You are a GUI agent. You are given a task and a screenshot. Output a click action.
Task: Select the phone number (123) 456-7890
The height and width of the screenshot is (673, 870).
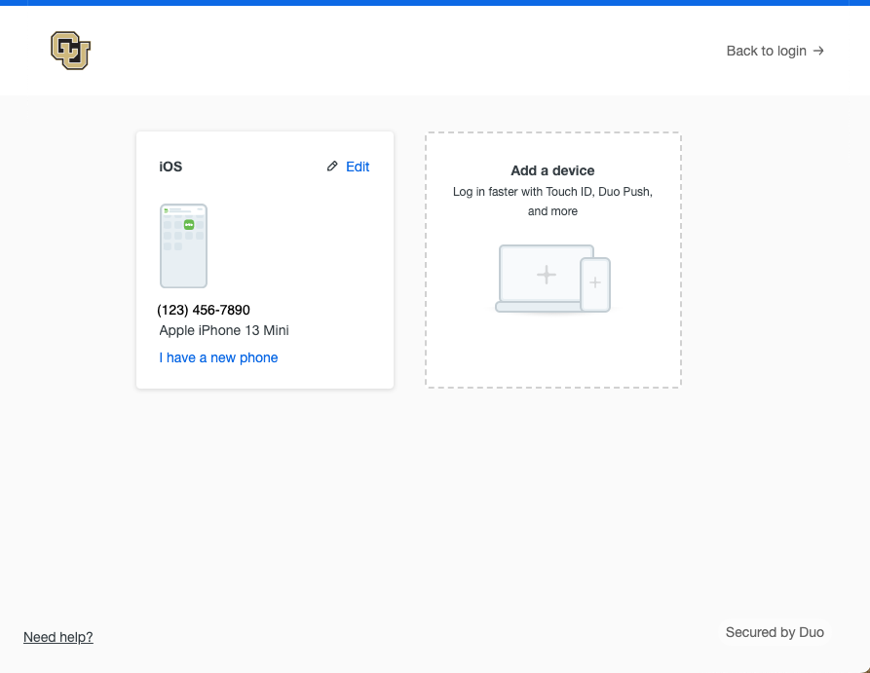(204, 310)
